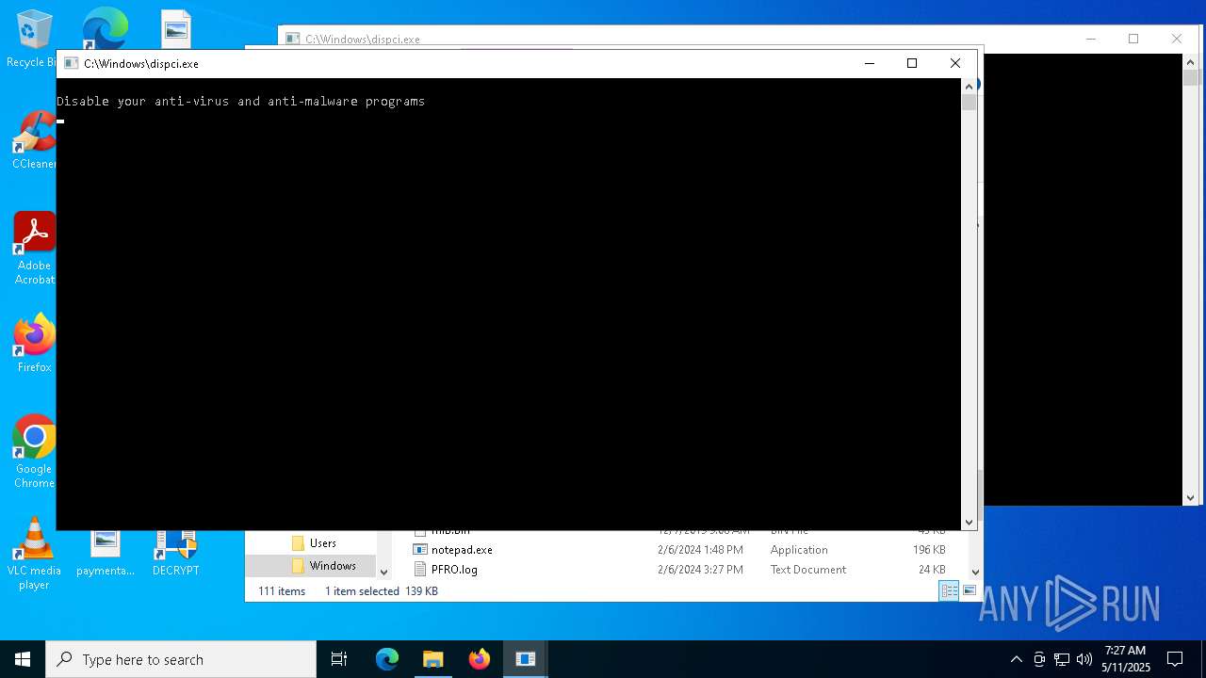Show the taskbar clock and date flyout
This screenshot has height=678, width=1206.
click(1126, 659)
